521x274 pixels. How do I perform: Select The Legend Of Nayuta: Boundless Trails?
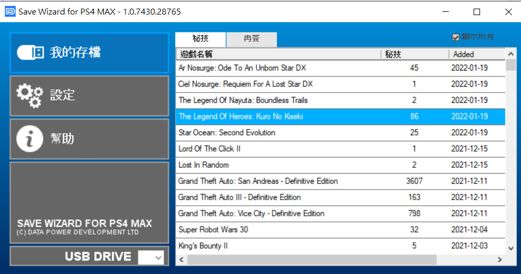(x=341, y=100)
